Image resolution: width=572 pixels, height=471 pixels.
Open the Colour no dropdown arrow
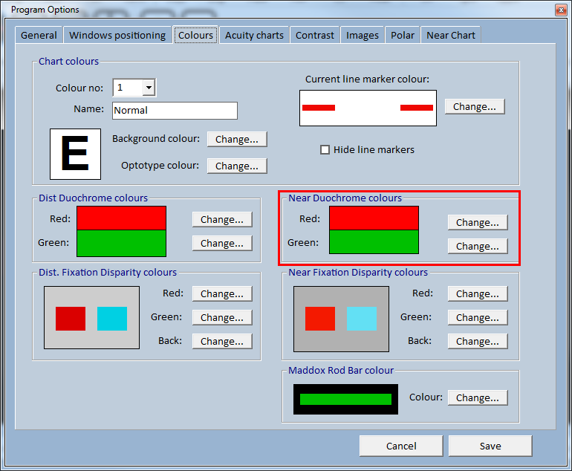point(149,88)
